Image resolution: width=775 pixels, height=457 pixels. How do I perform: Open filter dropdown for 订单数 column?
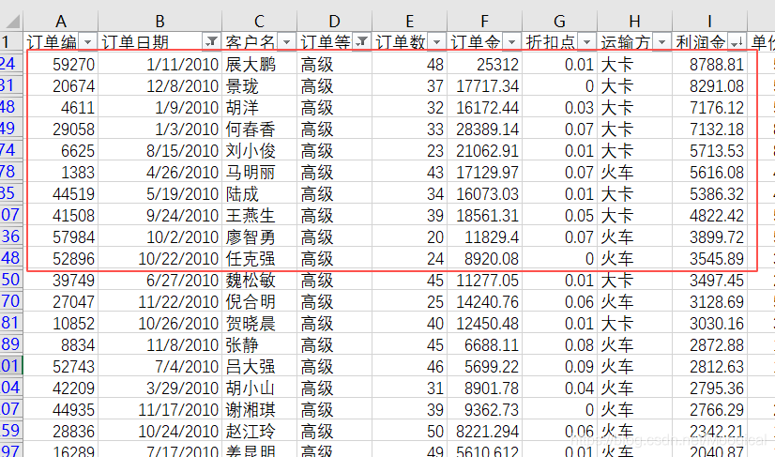click(x=436, y=42)
